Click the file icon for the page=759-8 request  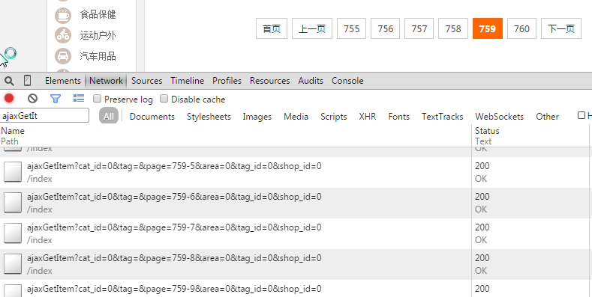(x=13, y=264)
